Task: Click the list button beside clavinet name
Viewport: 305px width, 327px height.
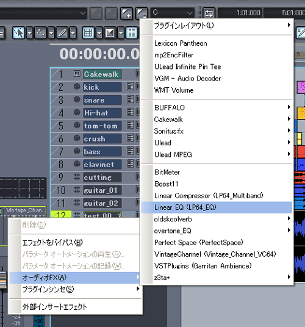Action: [x=131, y=163]
